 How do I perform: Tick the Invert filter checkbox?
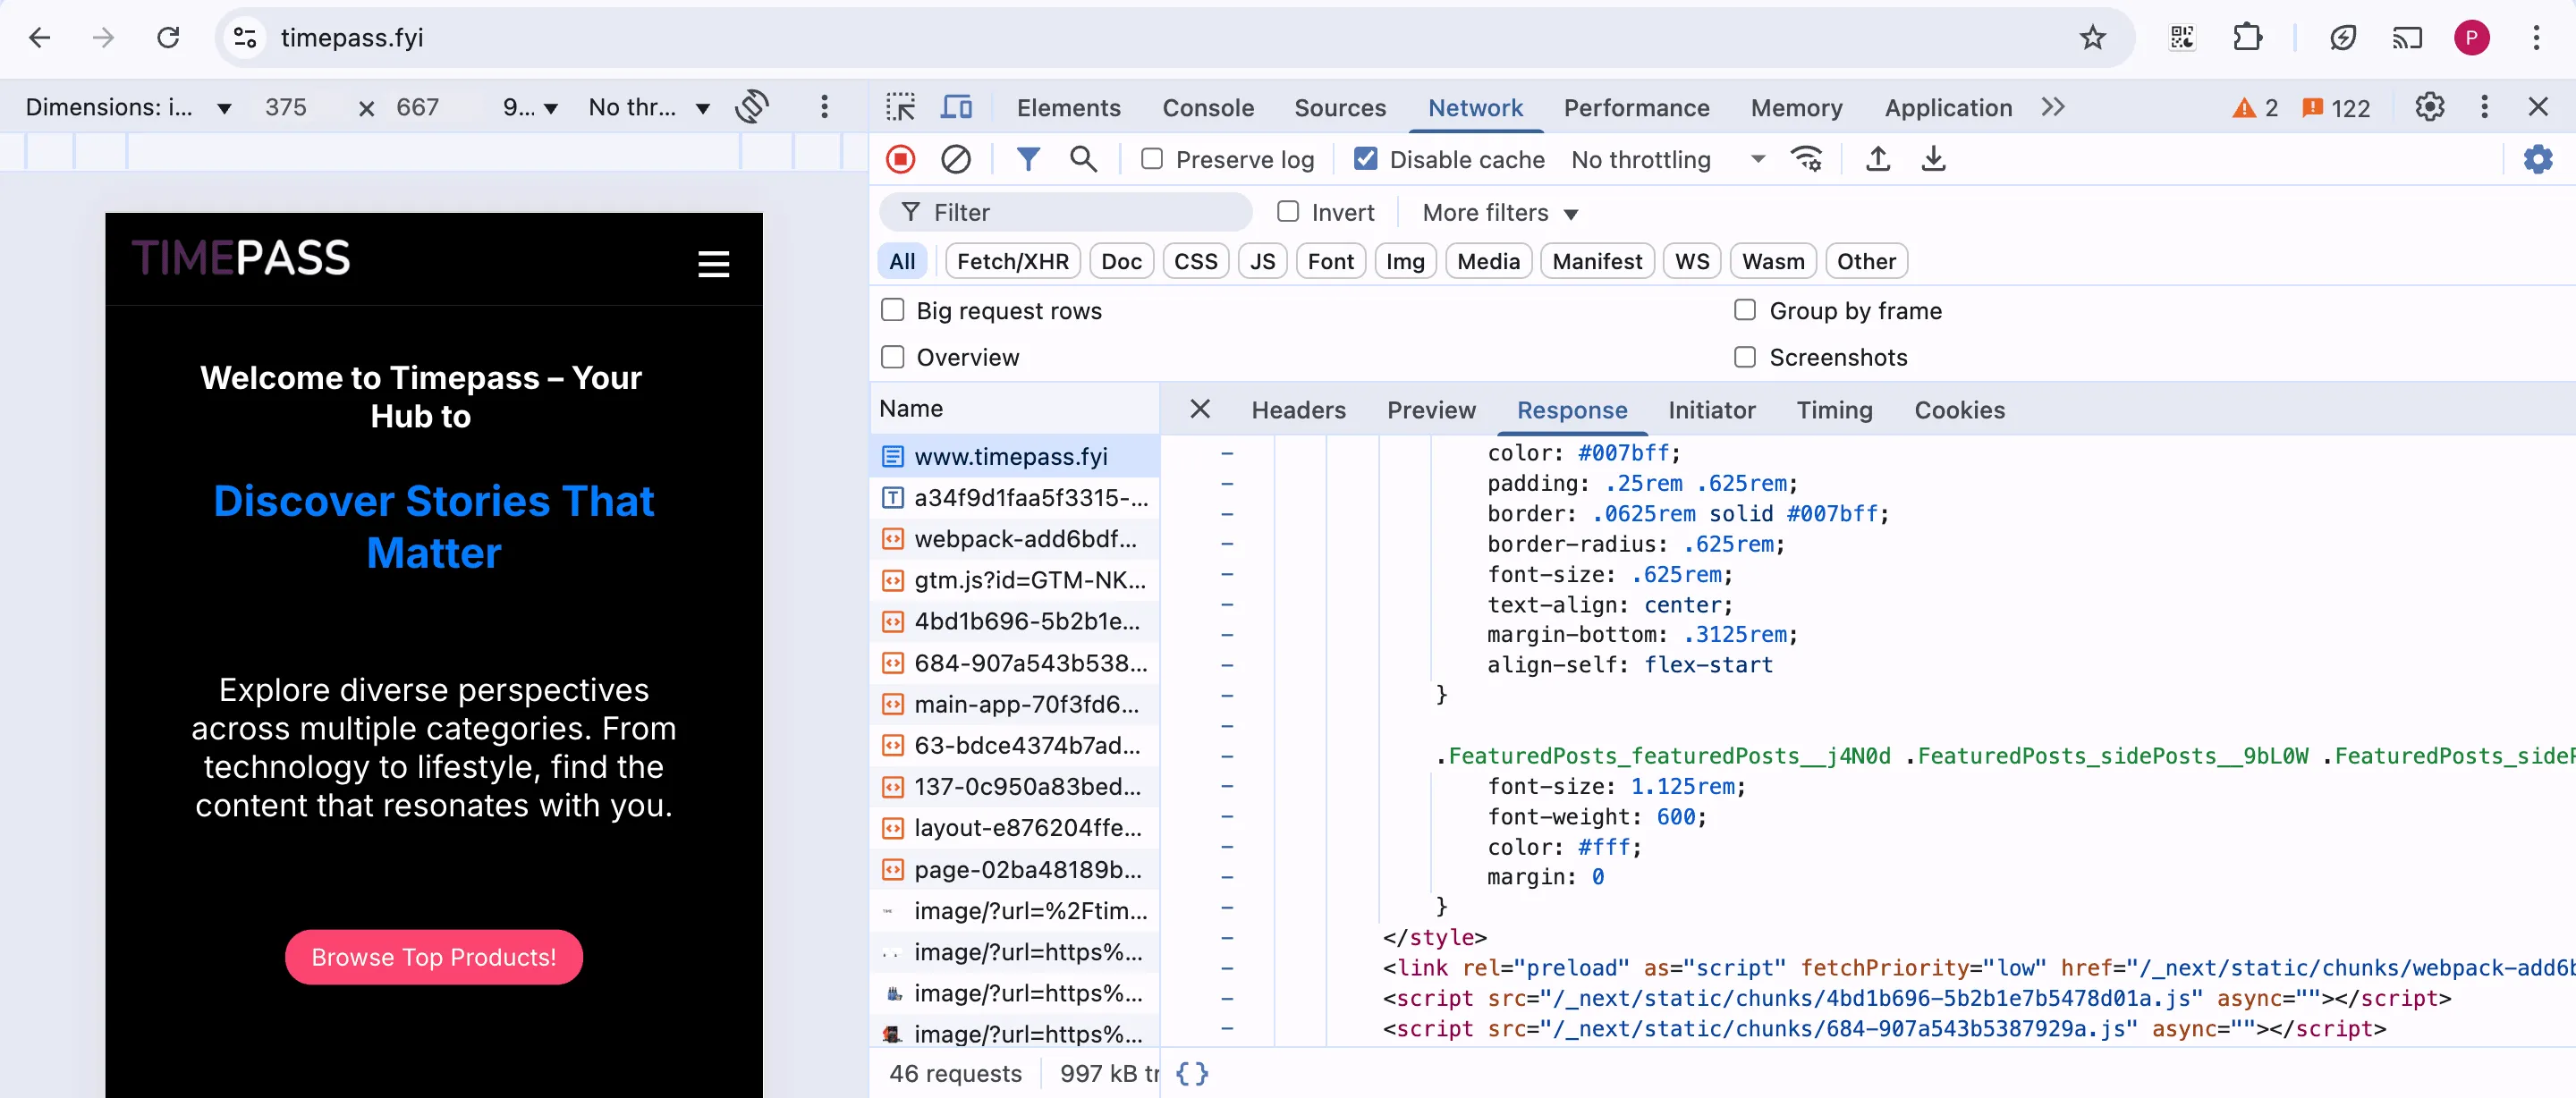1288,212
